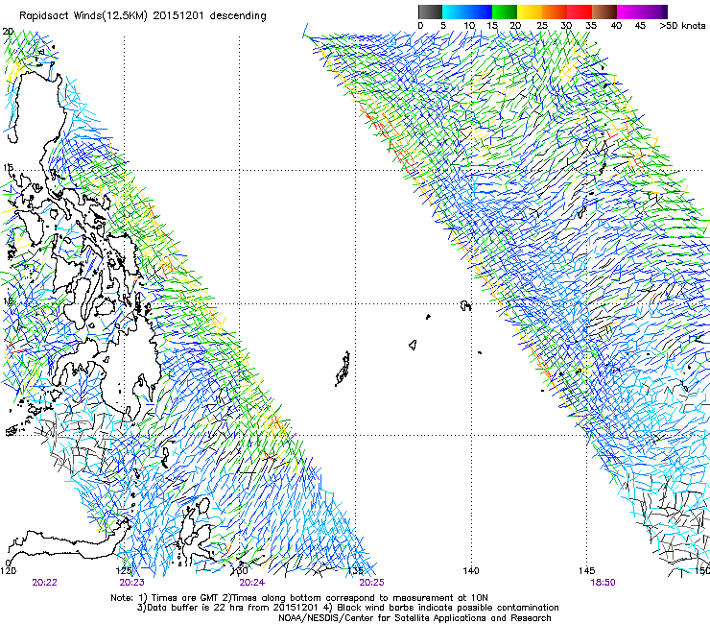
Task: Click the '>50 knots' legend label
Action: [682, 25]
